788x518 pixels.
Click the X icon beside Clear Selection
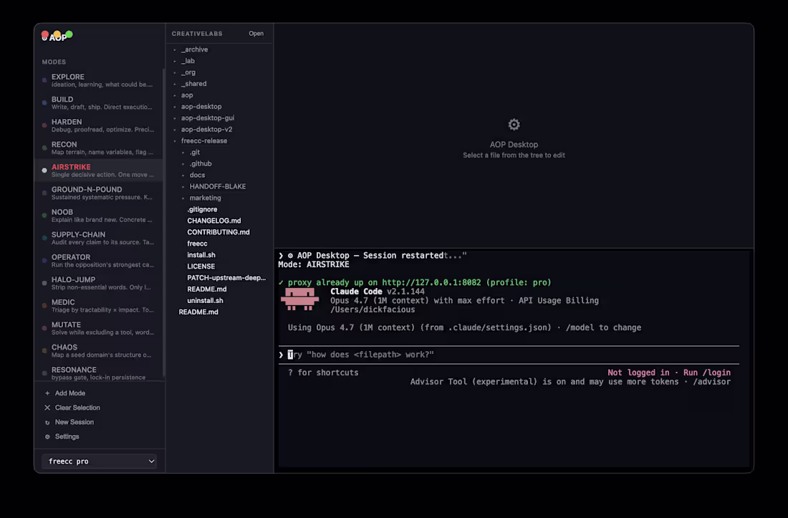tap(47, 408)
